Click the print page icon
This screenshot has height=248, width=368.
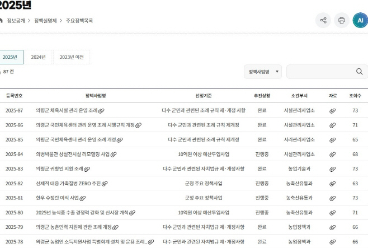click(x=342, y=21)
